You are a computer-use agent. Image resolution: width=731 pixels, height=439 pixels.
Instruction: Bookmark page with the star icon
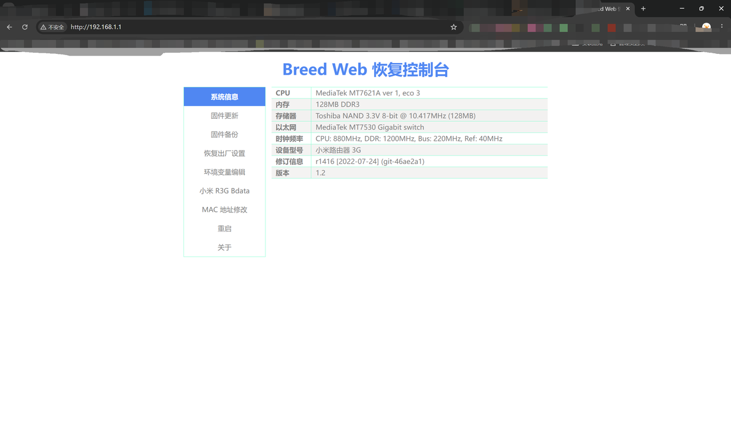click(x=454, y=27)
